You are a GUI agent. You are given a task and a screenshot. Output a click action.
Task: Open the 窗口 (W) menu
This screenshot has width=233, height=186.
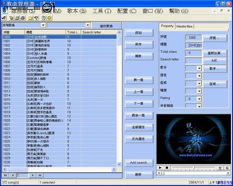(x=153, y=11)
